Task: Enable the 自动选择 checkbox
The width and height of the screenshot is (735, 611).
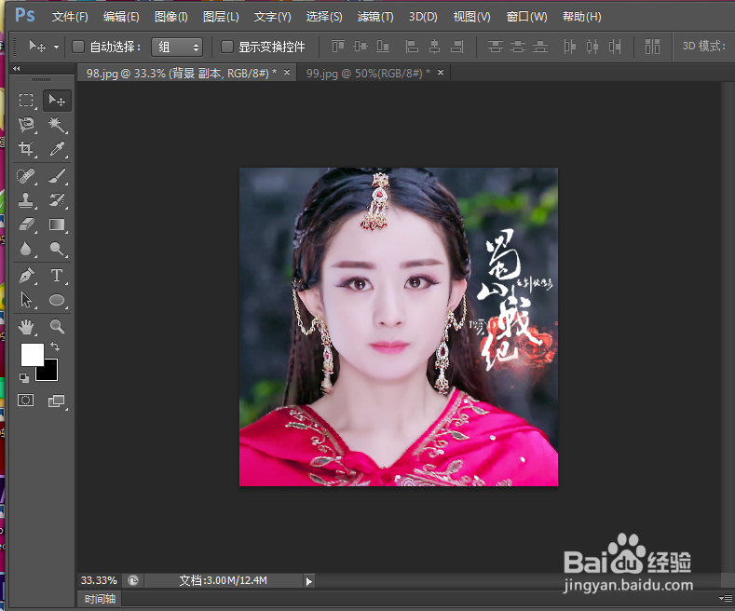Action: coord(78,47)
